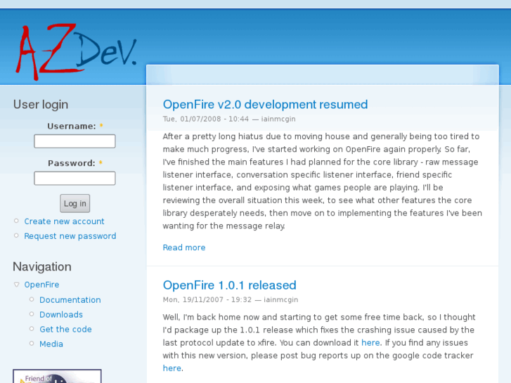Focus the Password input field
511x383 pixels.
pyautogui.click(x=75, y=178)
